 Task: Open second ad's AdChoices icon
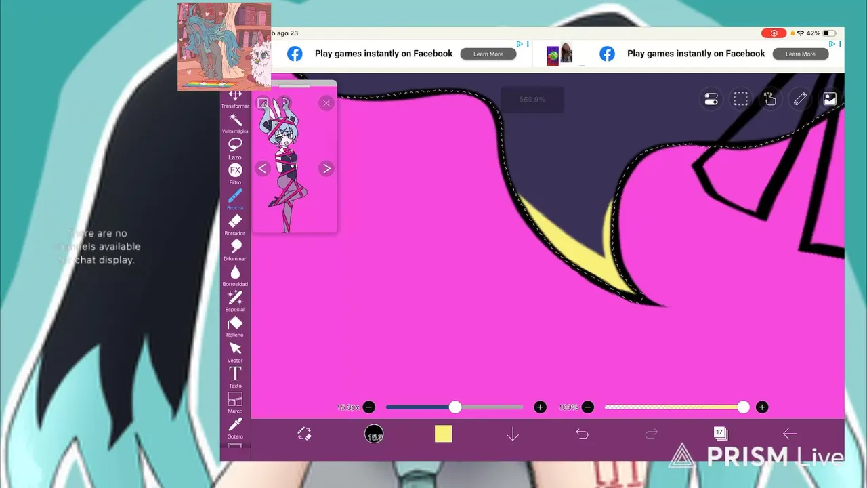[833, 44]
